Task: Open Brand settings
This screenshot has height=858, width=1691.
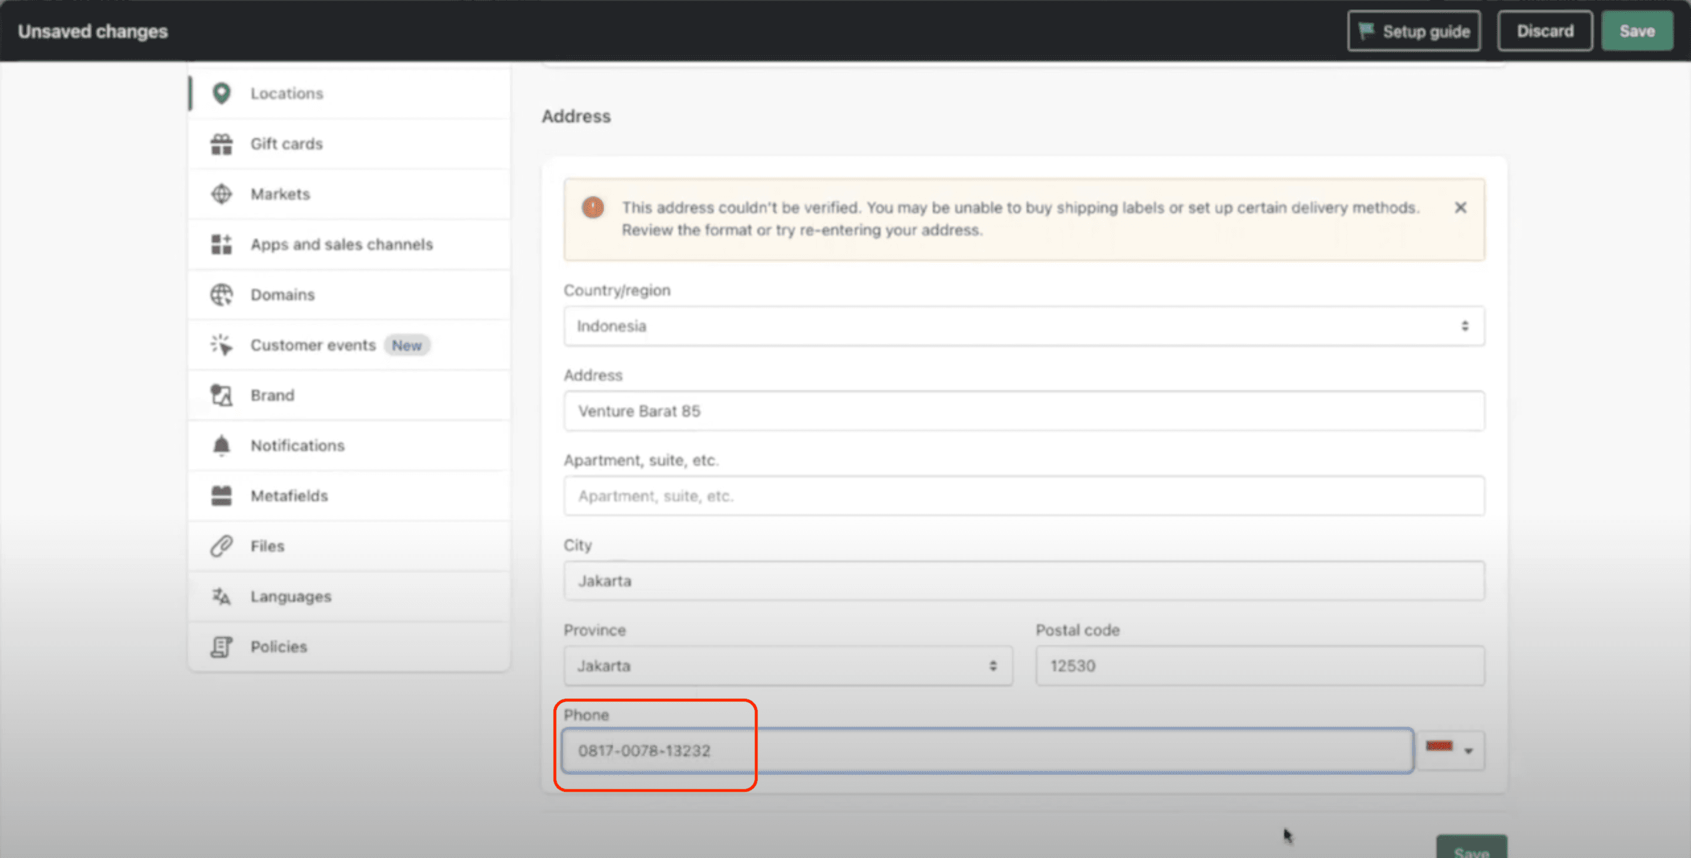Action: [349, 395]
